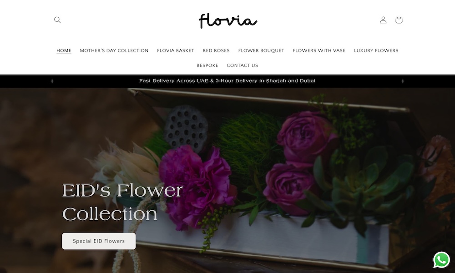Go to the Home menu item
The width and height of the screenshot is (455, 273).
pos(64,51)
